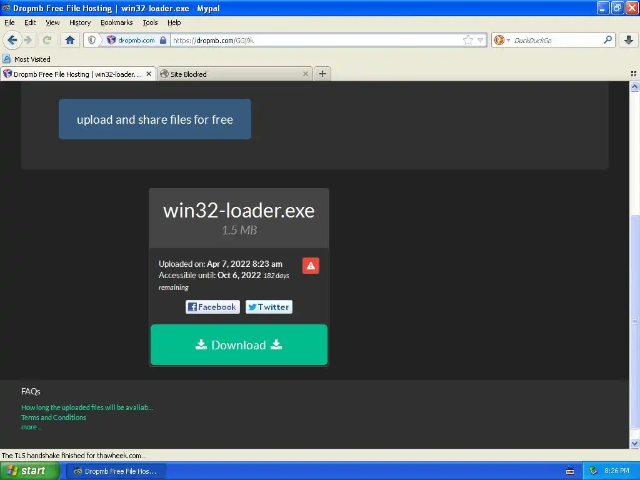Open the URL history dropdown arrow
The width and height of the screenshot is (640, 480).
[481, 40]
